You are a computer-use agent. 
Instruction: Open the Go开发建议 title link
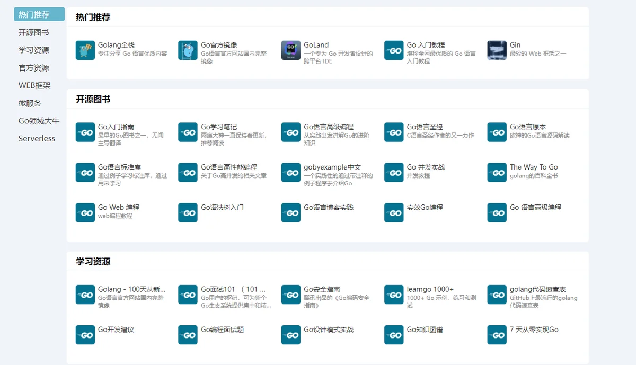[x=116, y=330]
